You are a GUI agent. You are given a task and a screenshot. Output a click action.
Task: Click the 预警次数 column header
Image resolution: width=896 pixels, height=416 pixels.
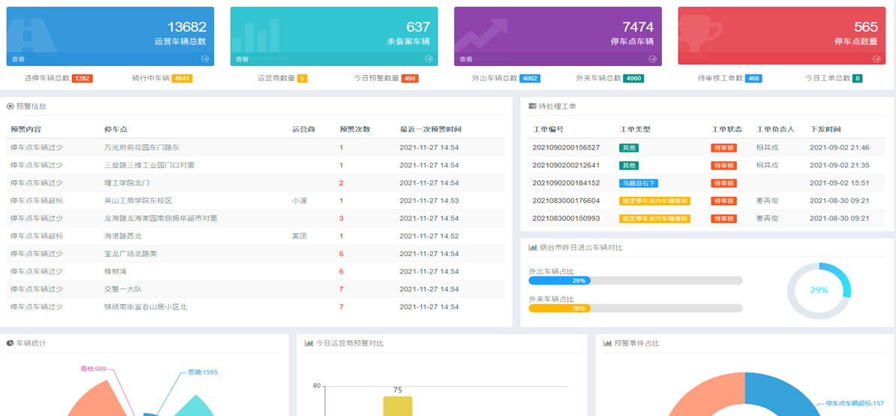(355, 129)
